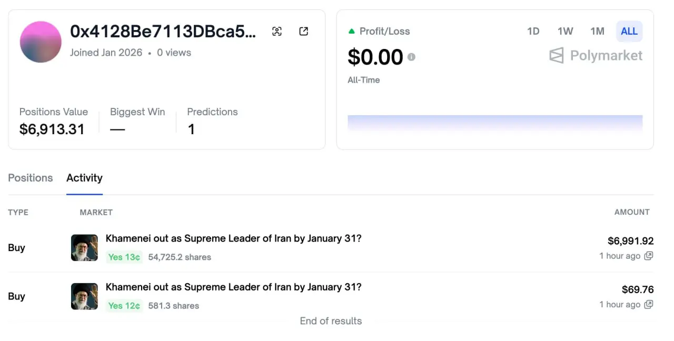Open first Khamenei market title at 13¢
Image resolution: width=674 pixels, height=341 pixels.
tap(233, 238)
